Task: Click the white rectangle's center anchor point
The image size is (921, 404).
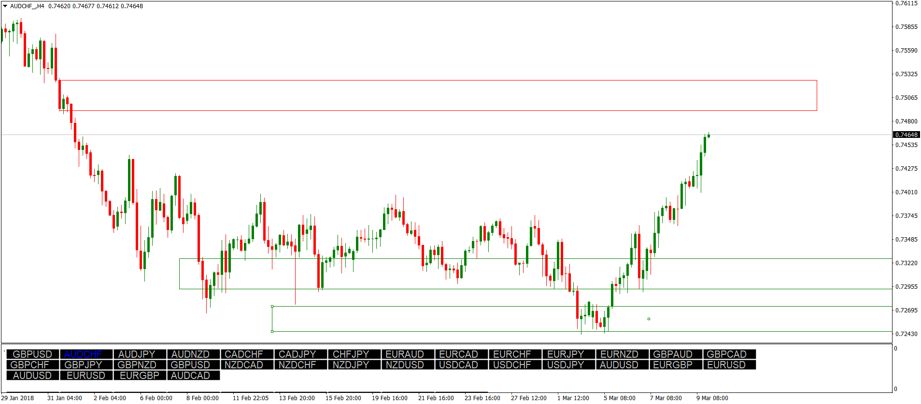Action: (649, 319)
